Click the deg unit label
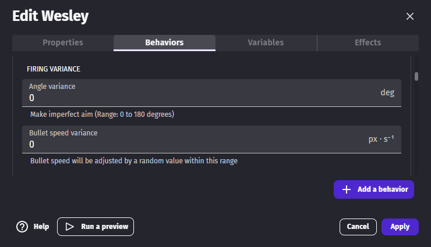Viewport: 431px width, 247px height. [387, 92]
